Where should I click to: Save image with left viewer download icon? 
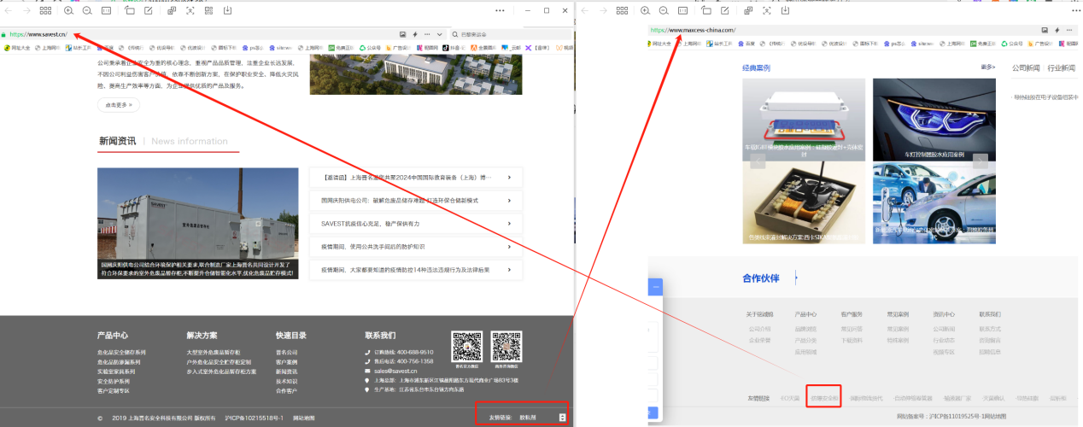tap(228, 10)
